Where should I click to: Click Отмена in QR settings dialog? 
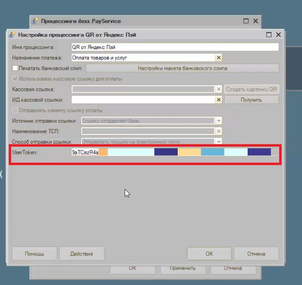(x=256, y=254)
